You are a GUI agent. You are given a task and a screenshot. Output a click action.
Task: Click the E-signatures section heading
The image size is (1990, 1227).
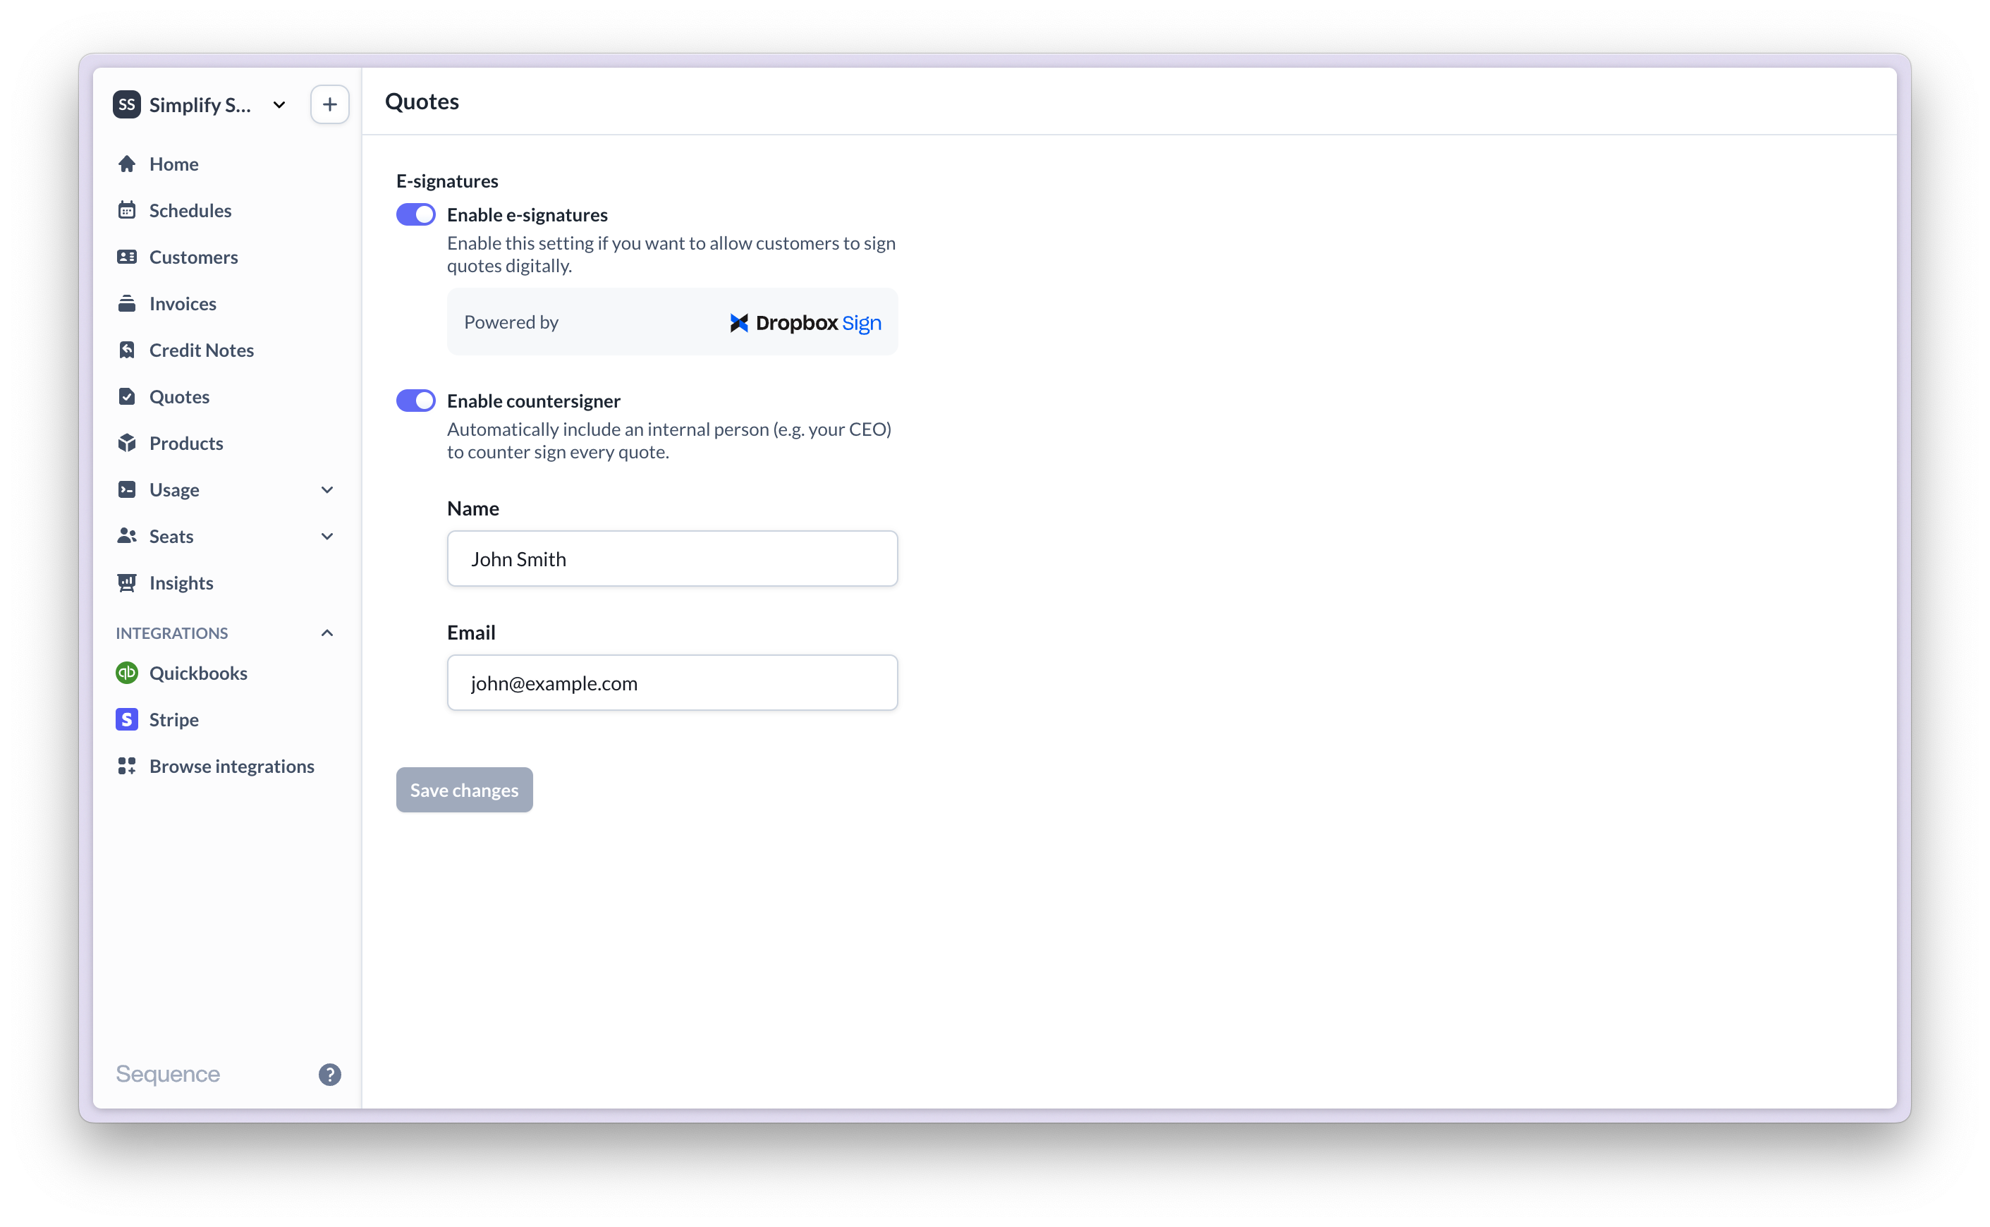pyautogui.click(x=447, y=180)
